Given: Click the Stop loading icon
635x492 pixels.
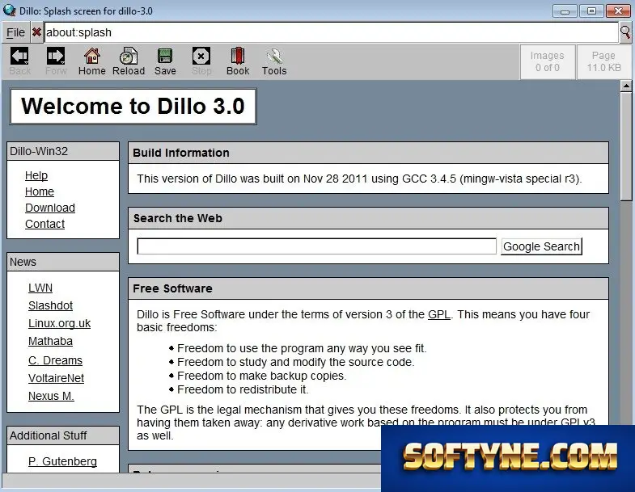Looking at the screenshot, I should [201, 57].
